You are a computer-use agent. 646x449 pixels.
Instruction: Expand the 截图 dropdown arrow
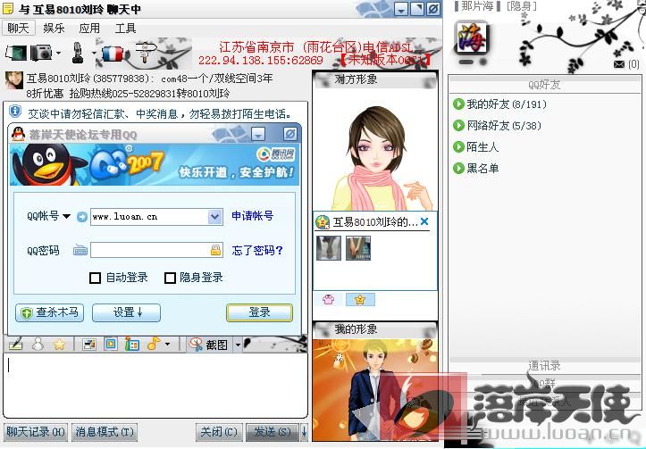(x=238, y=345)
